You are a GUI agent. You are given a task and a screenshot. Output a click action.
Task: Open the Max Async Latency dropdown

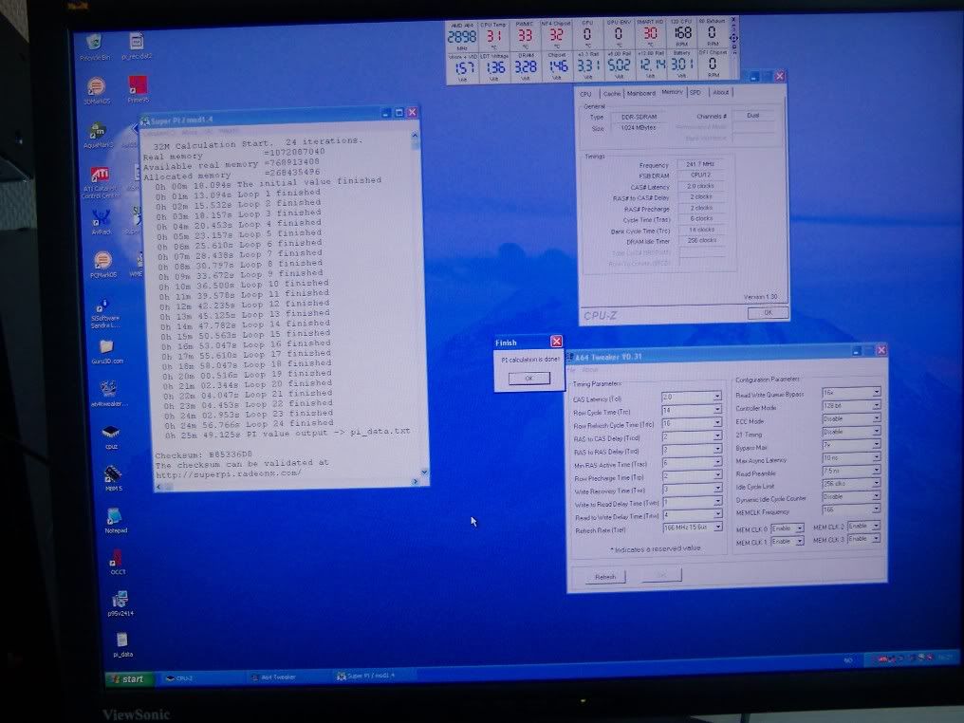(x=876, y=457)
